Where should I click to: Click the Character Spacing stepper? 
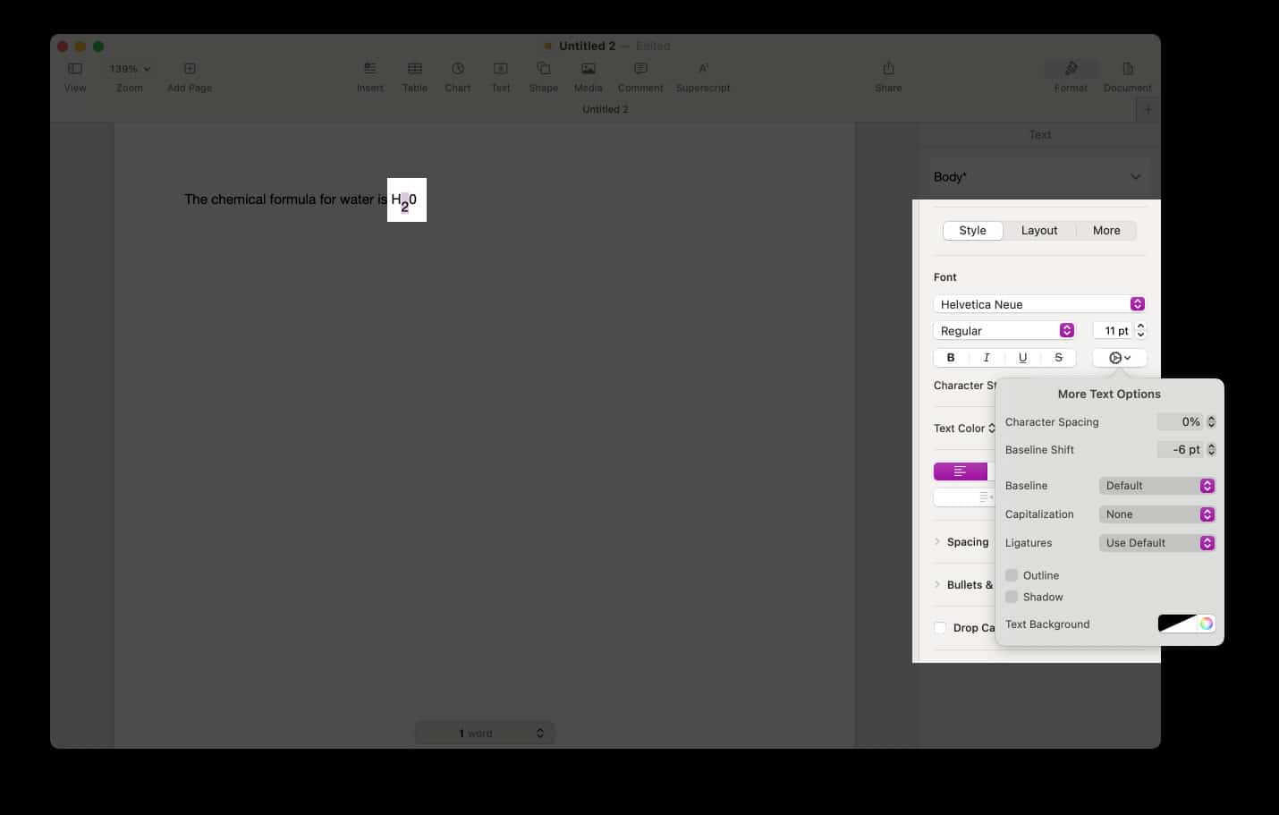tap(1211, 421)
